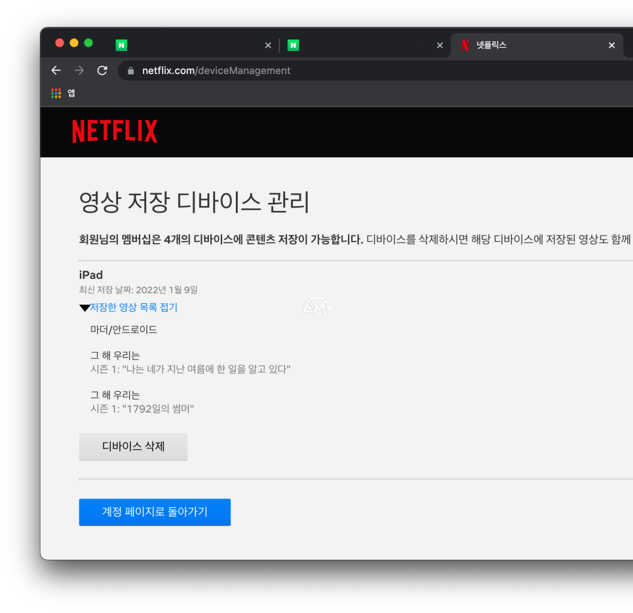This screenshot has width=633, height=613.
Task: Click the 영상 저장 디바이스 관리 heading
Action: pyautogui.click(x=194, y=202)
